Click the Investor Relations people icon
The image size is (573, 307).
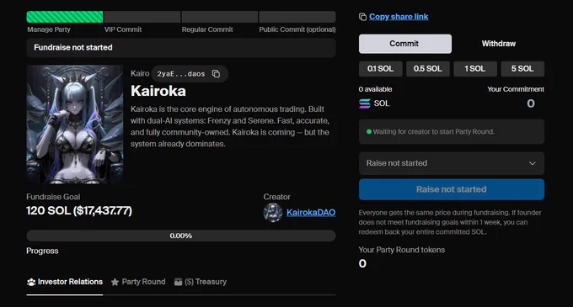(31, 282)
